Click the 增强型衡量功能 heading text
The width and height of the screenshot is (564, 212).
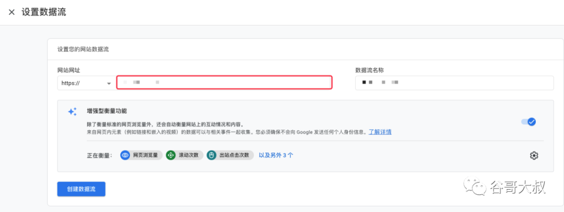pyautogui.click(x=107, y=111)
